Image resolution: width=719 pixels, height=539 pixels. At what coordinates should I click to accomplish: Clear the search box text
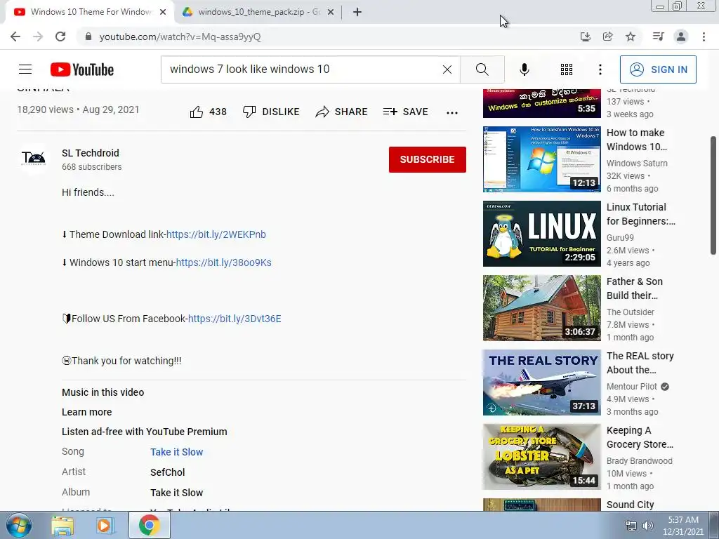click(x=447, y=69)
